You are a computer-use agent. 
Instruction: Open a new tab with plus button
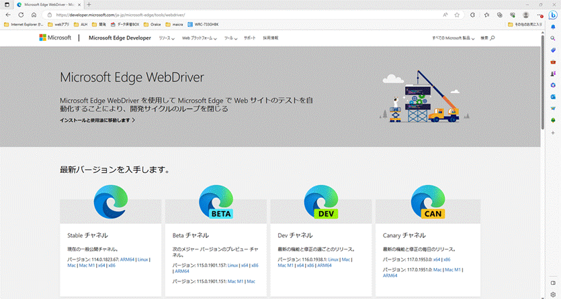89,5
